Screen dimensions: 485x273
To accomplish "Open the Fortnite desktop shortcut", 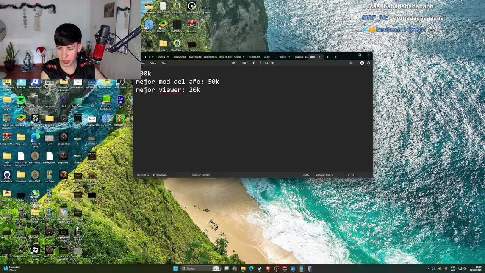I will (21, 84).
